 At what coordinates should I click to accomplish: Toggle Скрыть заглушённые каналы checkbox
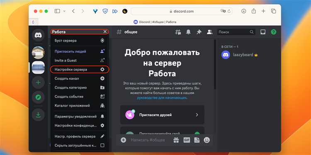pyautogui.click(x=102, y=145)
